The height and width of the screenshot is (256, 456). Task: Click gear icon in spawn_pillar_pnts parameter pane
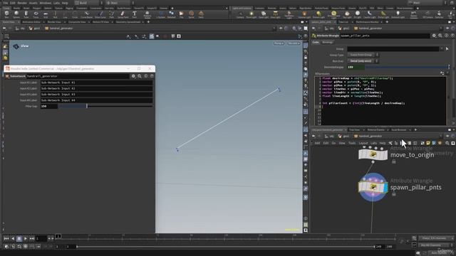pos(434,36)
